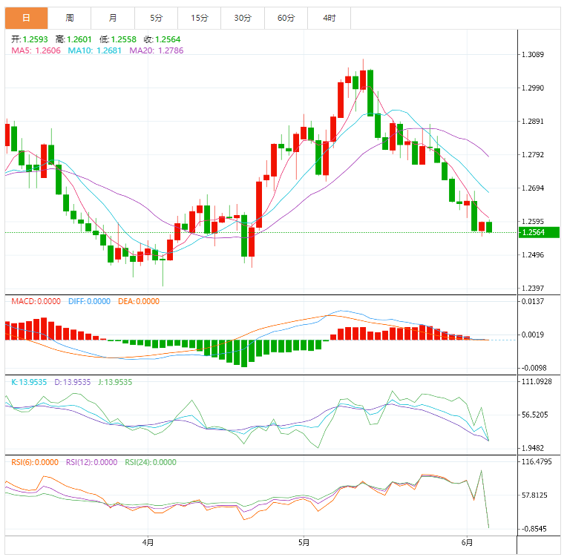Click the 4月 time axis marker
This screenshot has height=560, width=567.
click(148, 543)
